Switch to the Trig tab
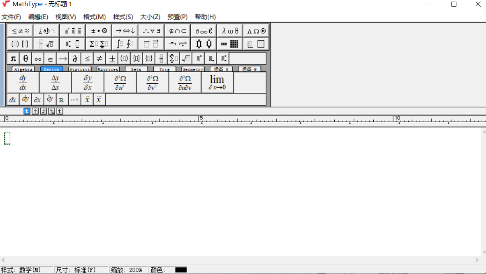486x274 pixels. click(x=164, y=69)
